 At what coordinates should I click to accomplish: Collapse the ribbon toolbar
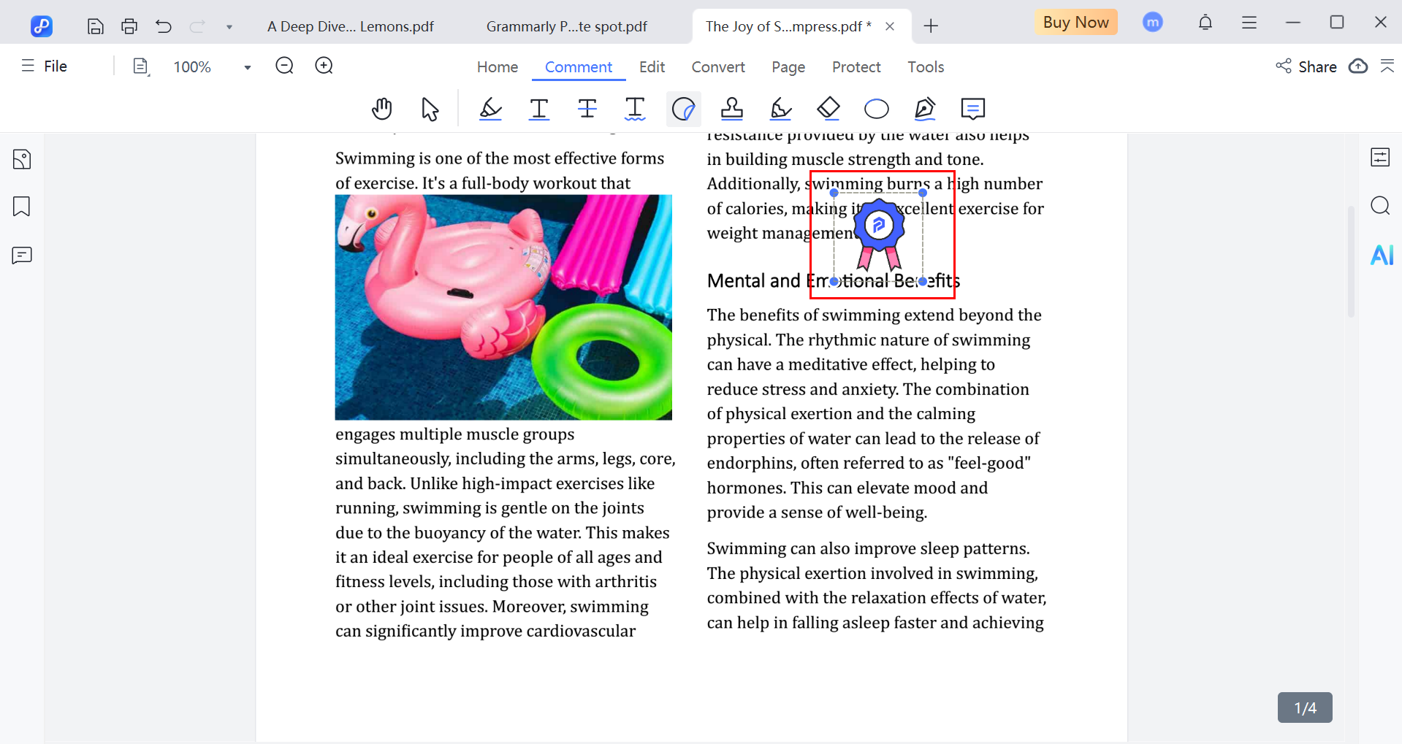point(1387,66)
